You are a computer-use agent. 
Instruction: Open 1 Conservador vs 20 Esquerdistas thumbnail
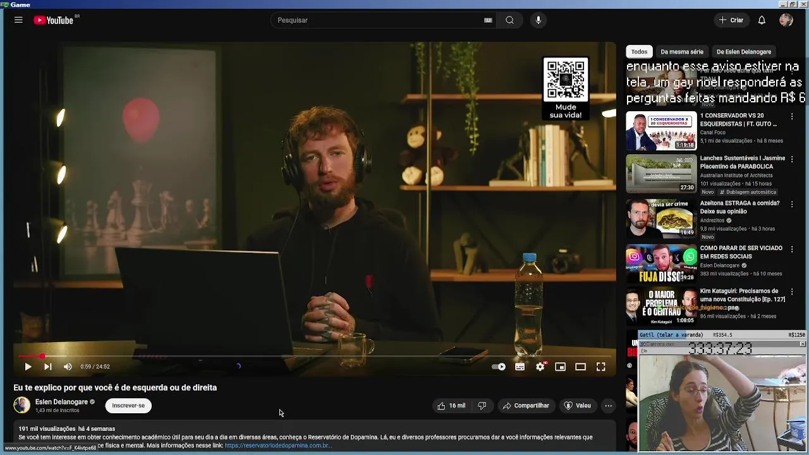661,131
